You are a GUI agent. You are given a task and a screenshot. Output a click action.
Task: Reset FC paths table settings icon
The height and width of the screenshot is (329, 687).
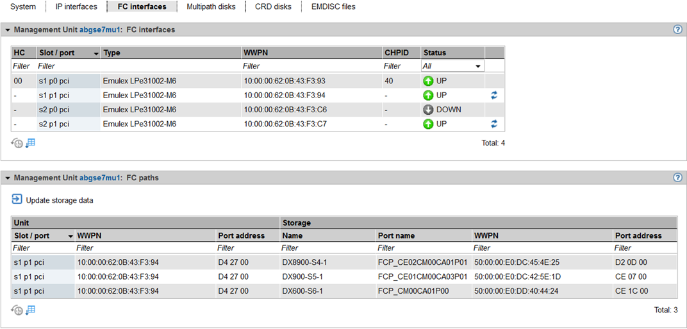coord(17,310)
